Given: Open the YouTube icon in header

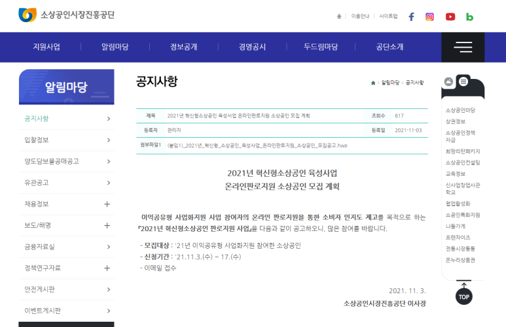Looking at the screenshot, I should pos(450,17).
